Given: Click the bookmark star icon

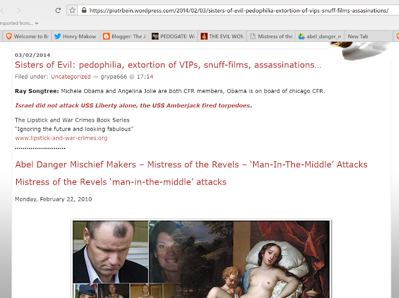Looking at the screenshot, I should (72, 11).
